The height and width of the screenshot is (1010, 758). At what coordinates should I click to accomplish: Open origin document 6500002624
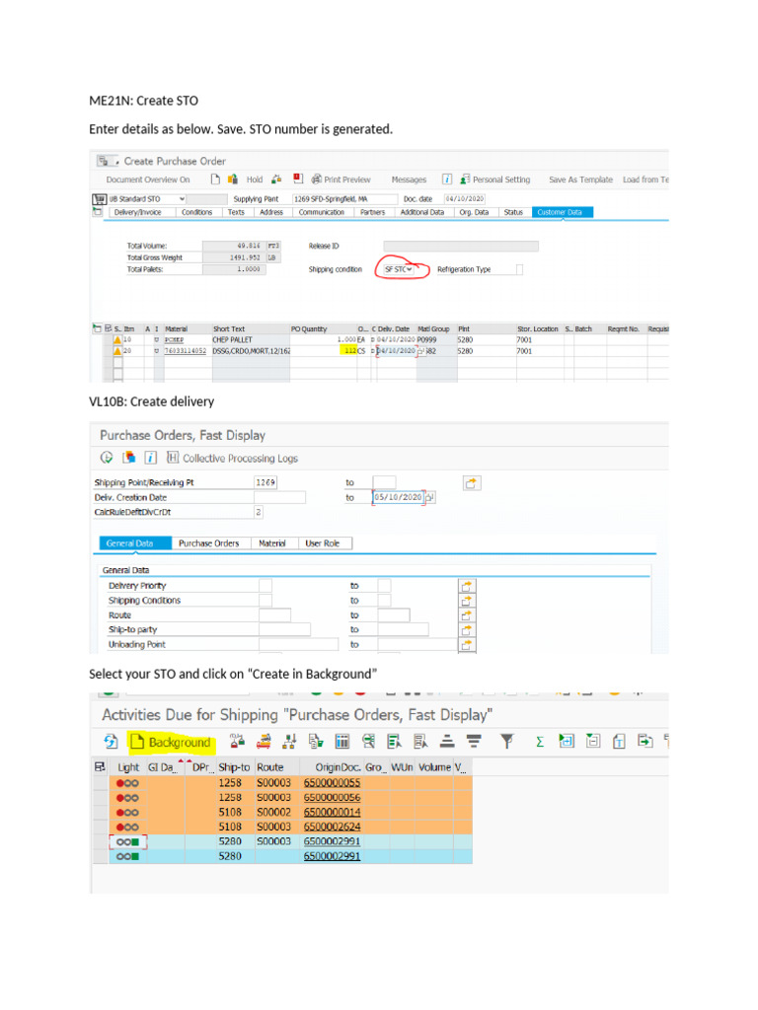click(x=332, y=827)
